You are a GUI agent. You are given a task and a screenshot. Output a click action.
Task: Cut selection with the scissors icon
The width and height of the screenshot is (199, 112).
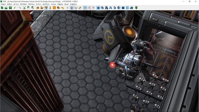24,8
